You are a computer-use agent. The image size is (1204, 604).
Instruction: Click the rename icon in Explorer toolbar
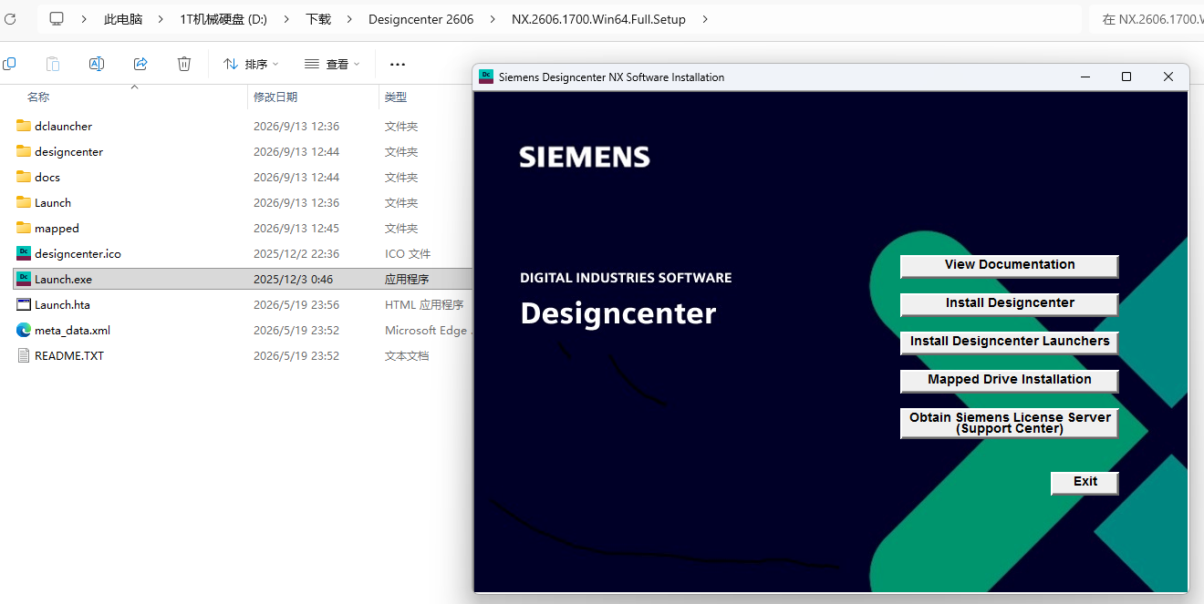(x=97, y=64)
